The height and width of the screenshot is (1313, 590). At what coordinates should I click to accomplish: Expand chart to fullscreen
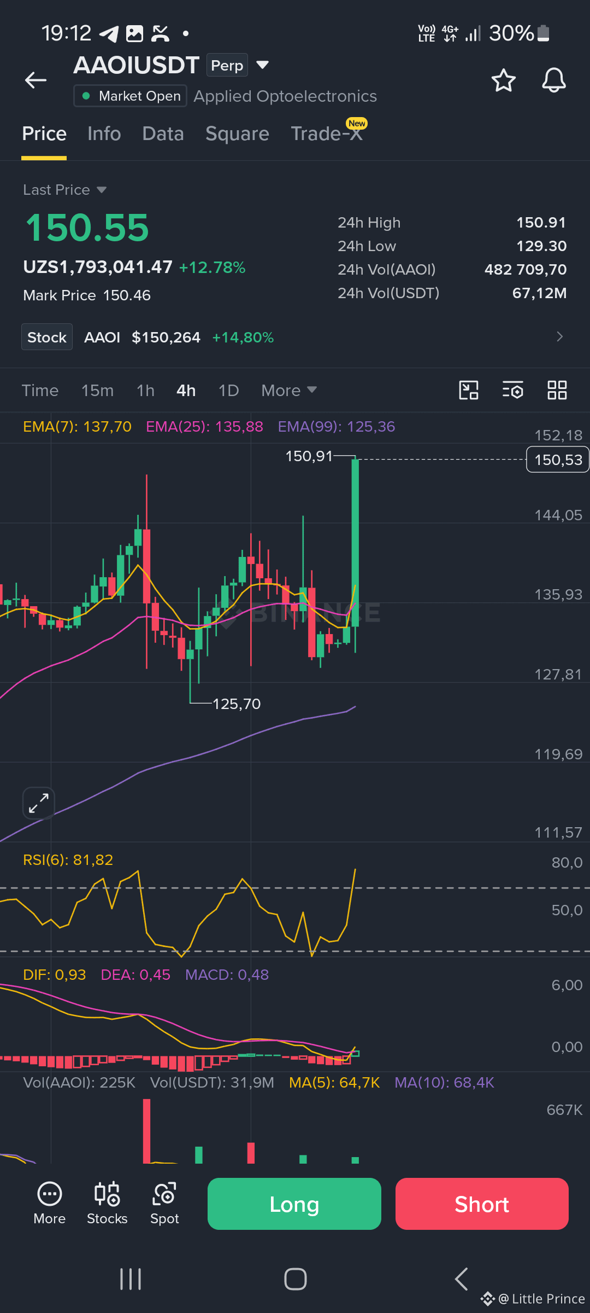pyautogui.click(x=39, y=803)
